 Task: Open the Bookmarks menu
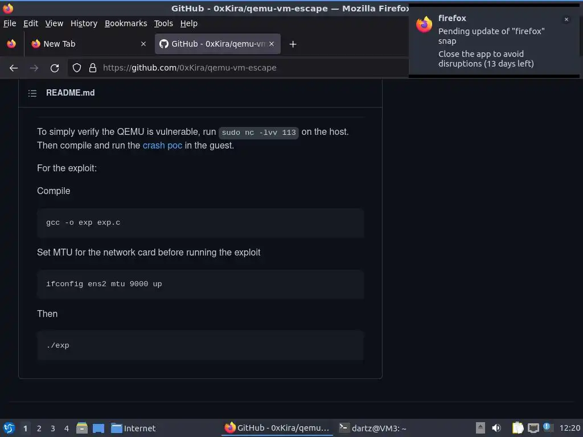(126, 23)
